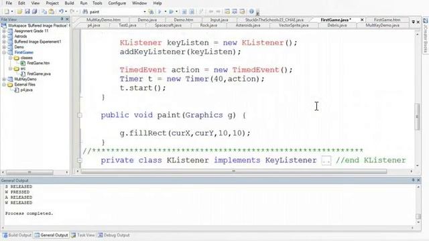Image resolution: width=429 pixels, height=241 pixels.
Task: Click the 'A RELEASED' output line
Action: coord(19,197)
